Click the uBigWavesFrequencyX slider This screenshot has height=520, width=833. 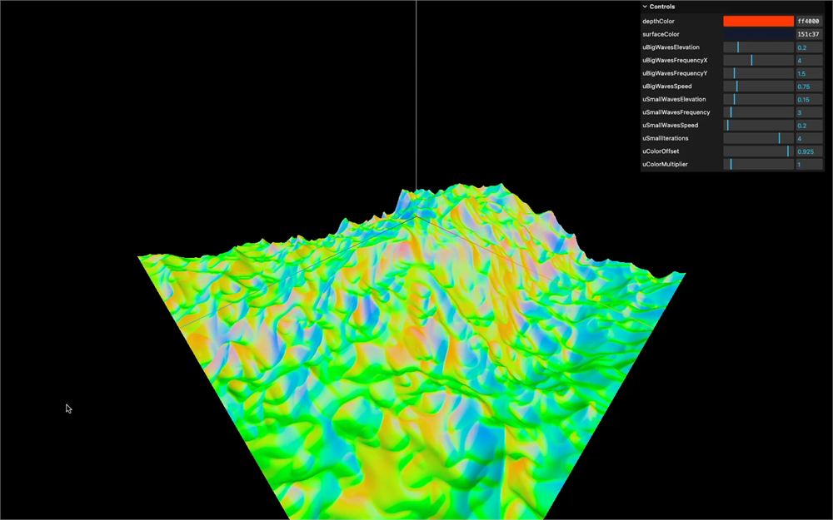[x=758, y=61]
